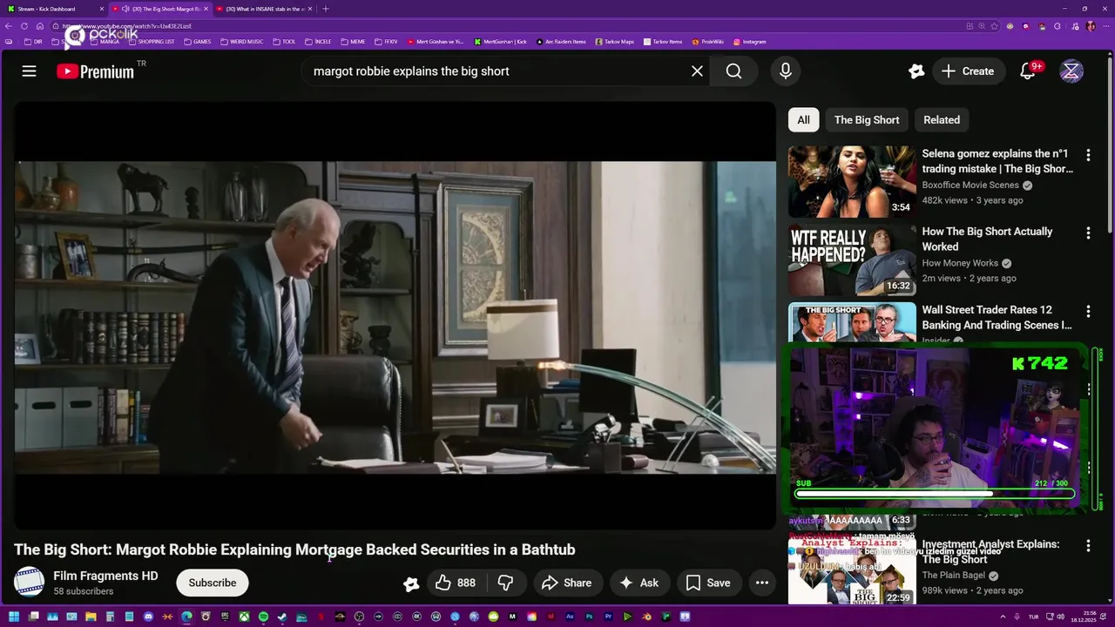1115x627 pixels.
Task: Select the All filter chip
Action: tap(803, 120)
